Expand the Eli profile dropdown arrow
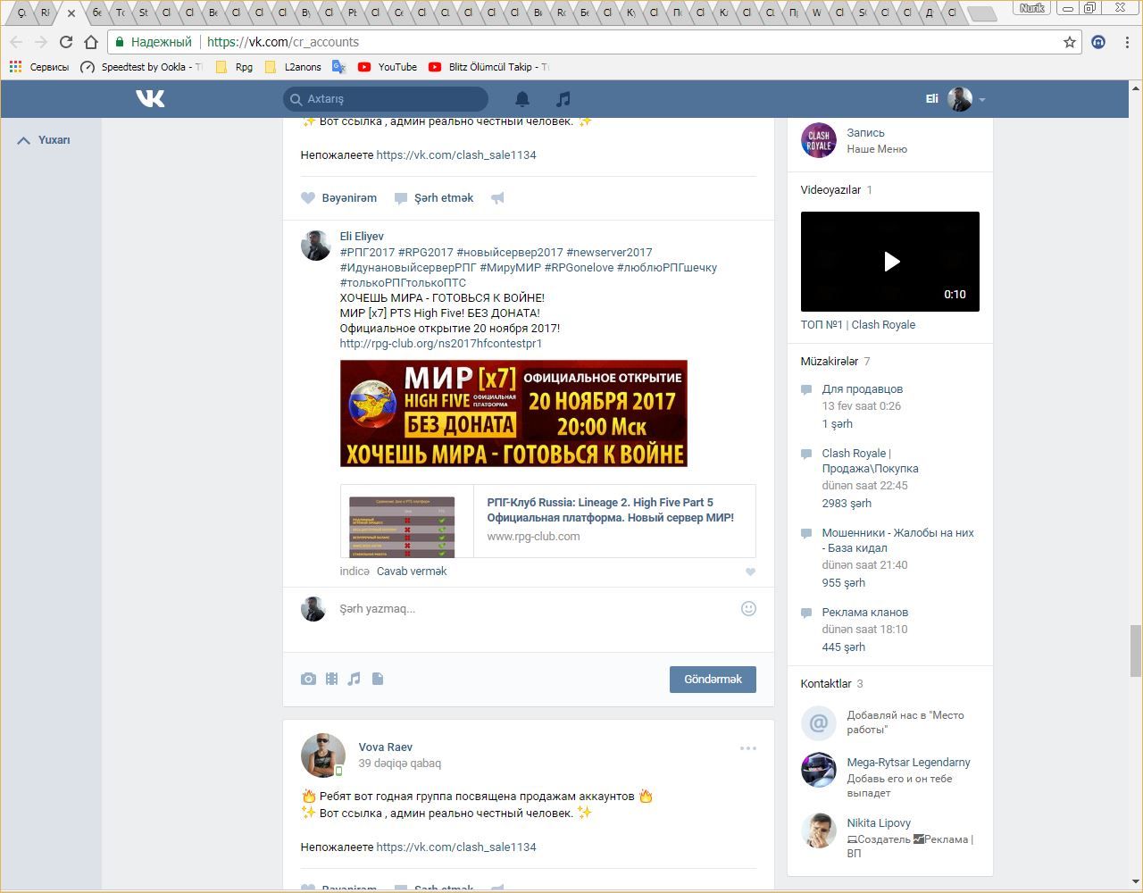Viewport: 1143px width, 893px height. (981, 100)
